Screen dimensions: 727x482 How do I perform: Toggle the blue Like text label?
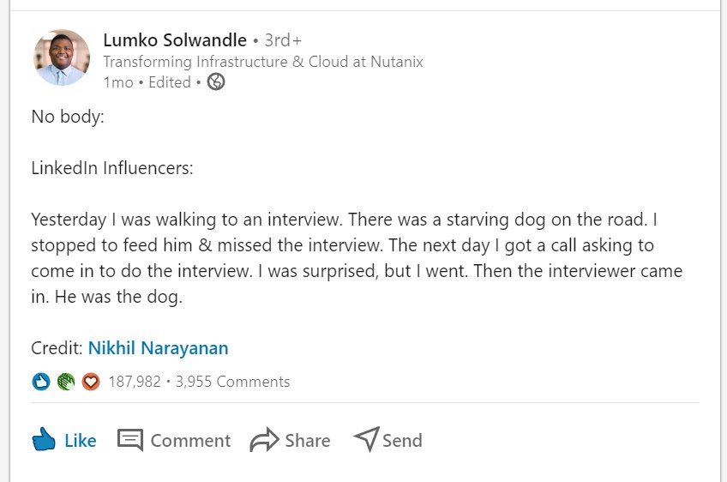pos(81,441)
